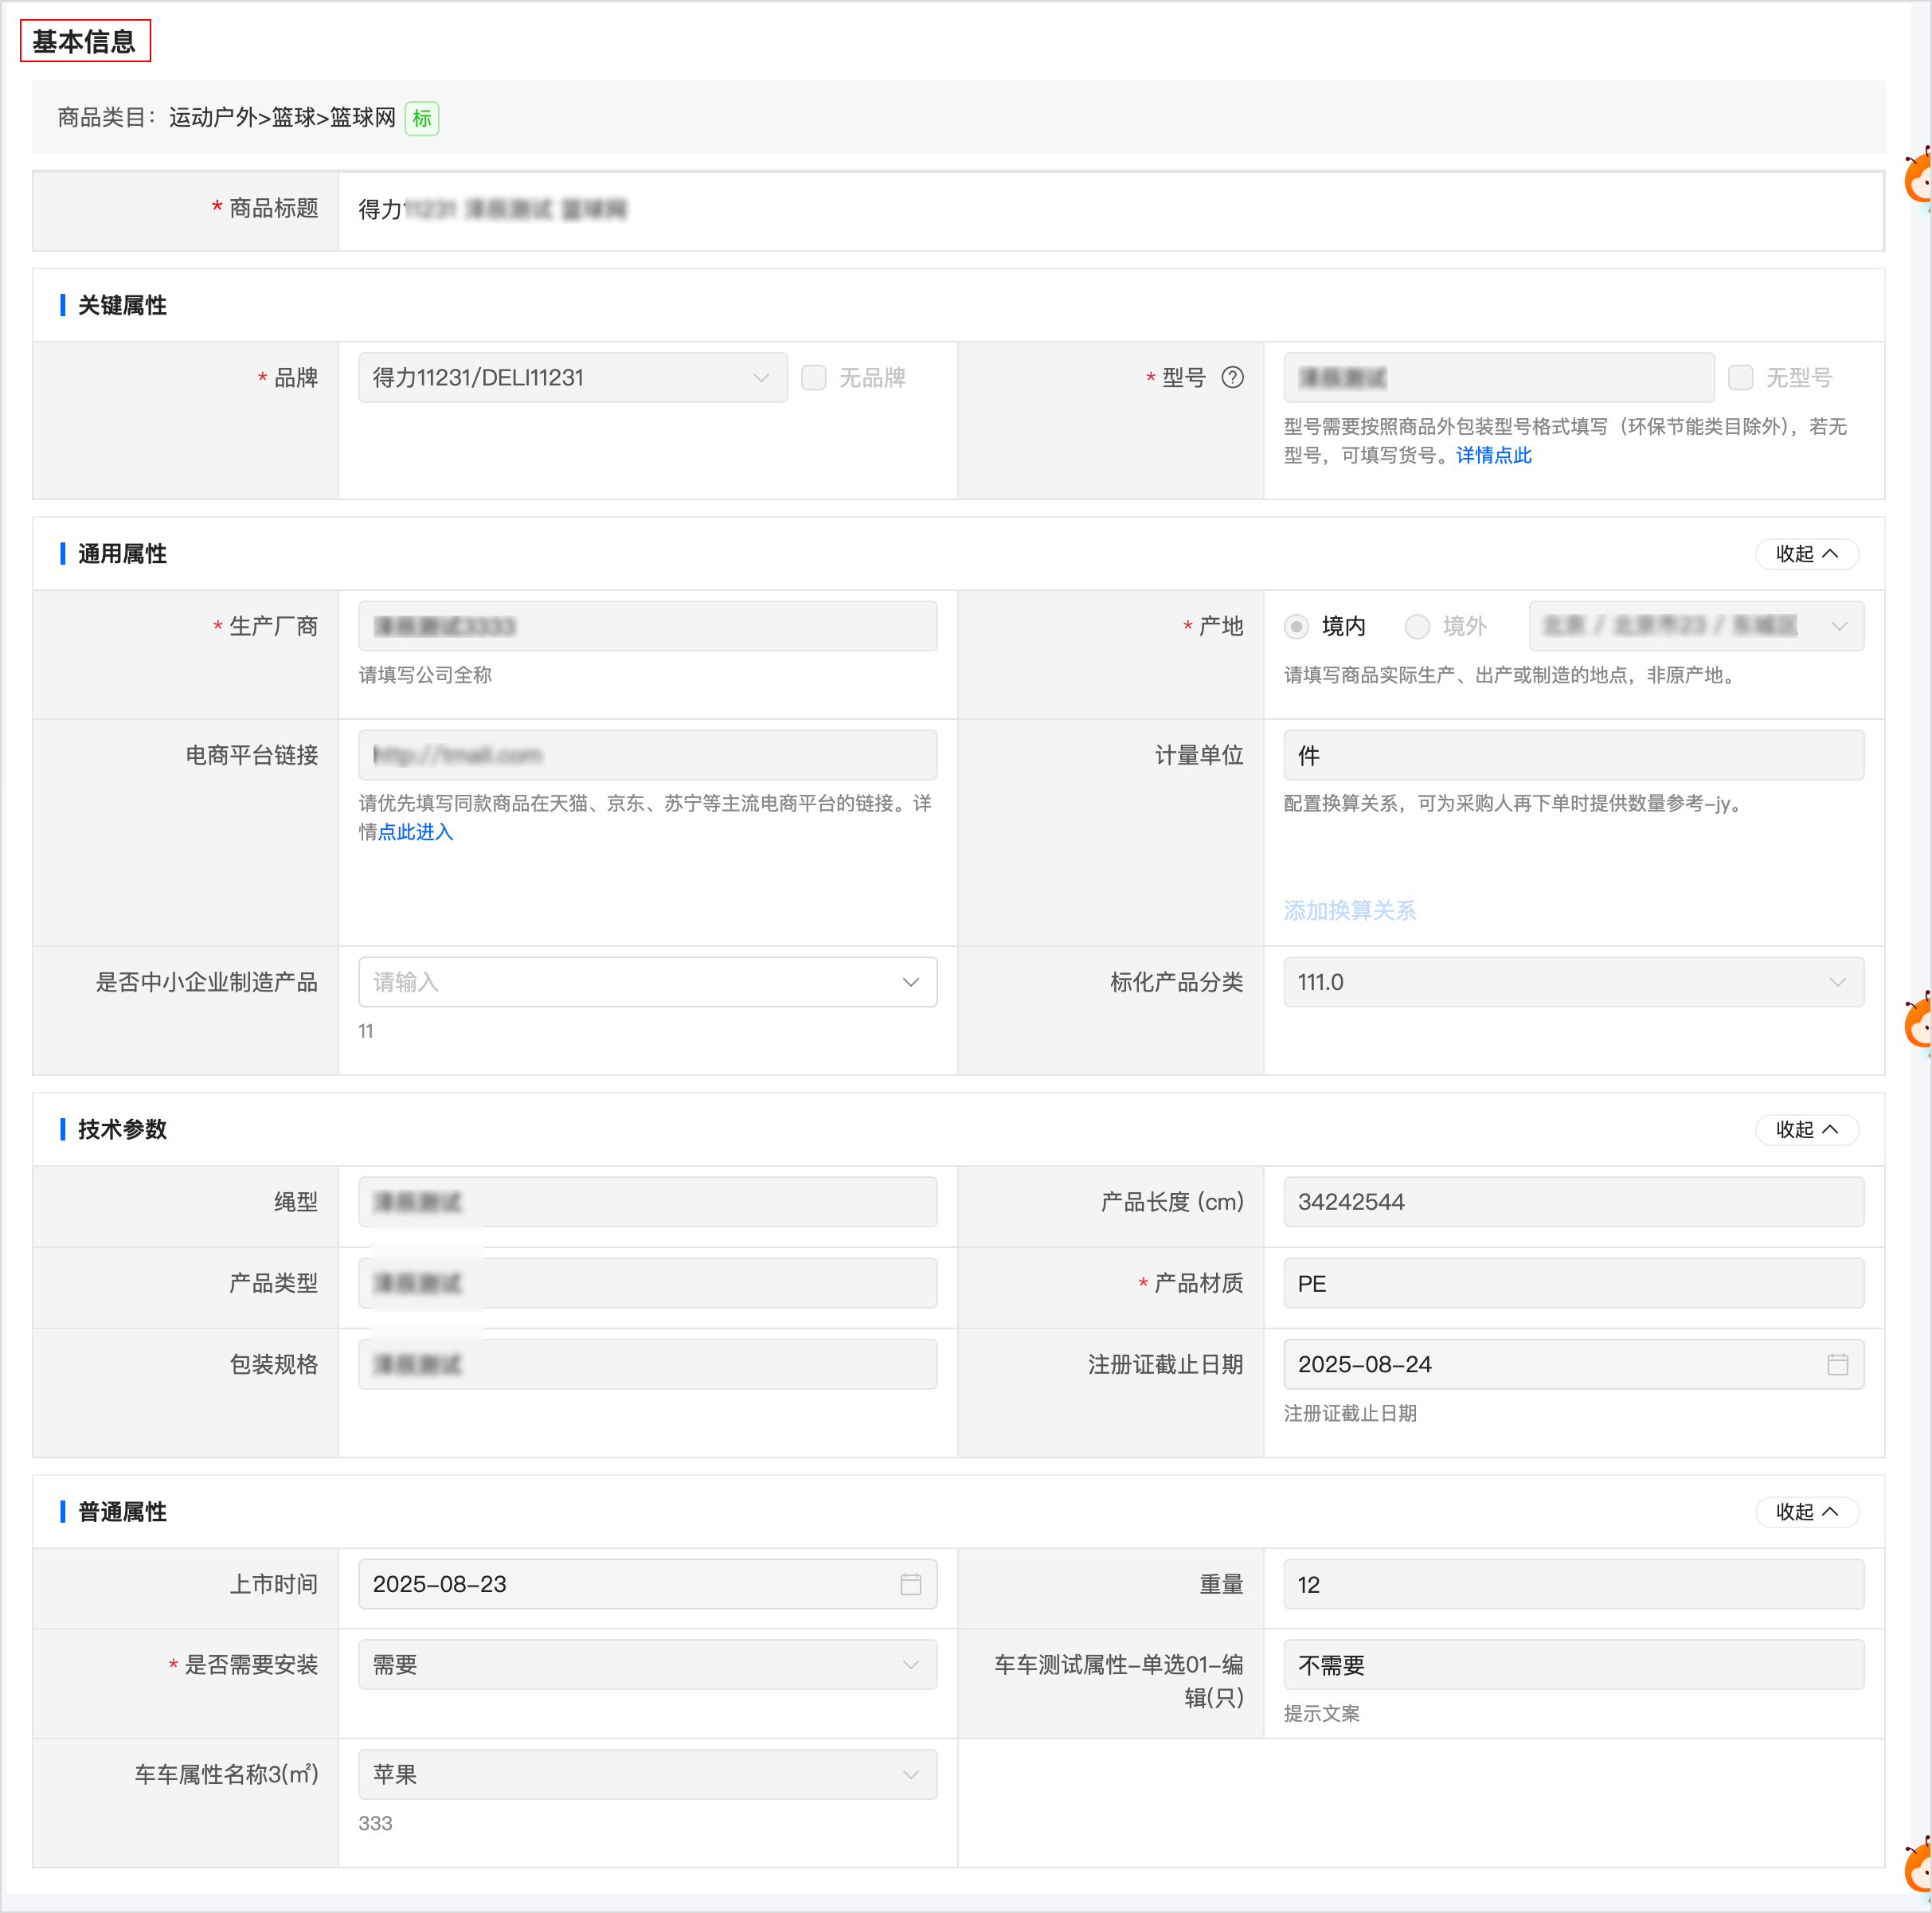Screen dimensions: 1932x1913
Task: Click the 产品材质 input field
Action: pyautogui.click(x=1573, y=1283)
